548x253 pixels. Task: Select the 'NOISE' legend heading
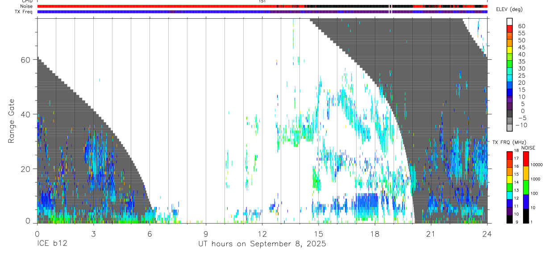point(528,148)
